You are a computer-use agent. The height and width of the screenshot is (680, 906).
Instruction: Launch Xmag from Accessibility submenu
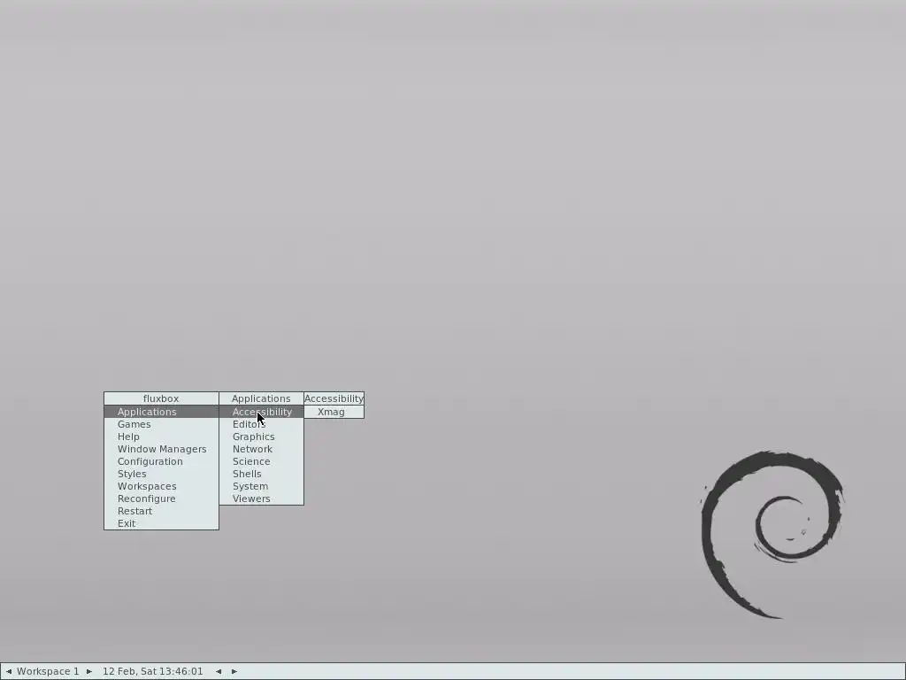pyautogui.click(x=334, y=412)
